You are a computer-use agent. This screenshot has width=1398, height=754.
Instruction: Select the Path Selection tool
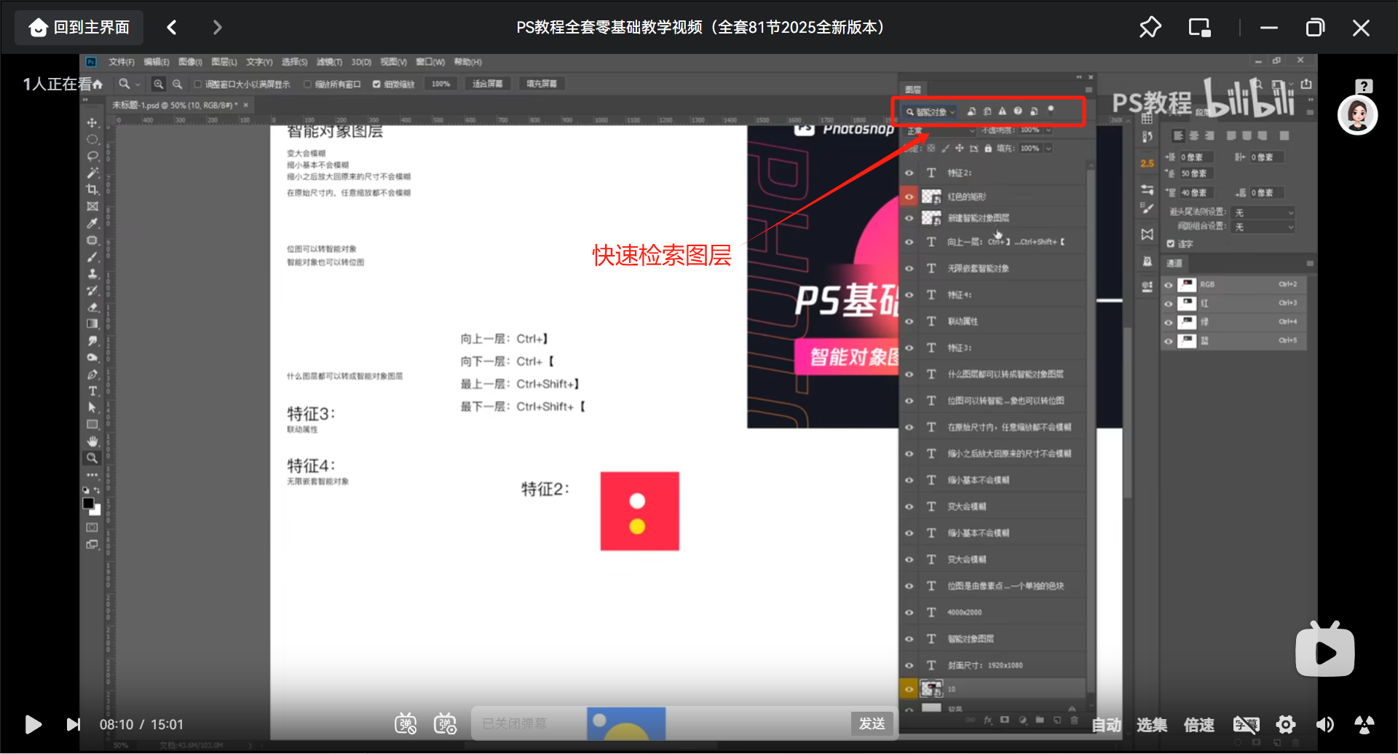click(x=92, y=408)
